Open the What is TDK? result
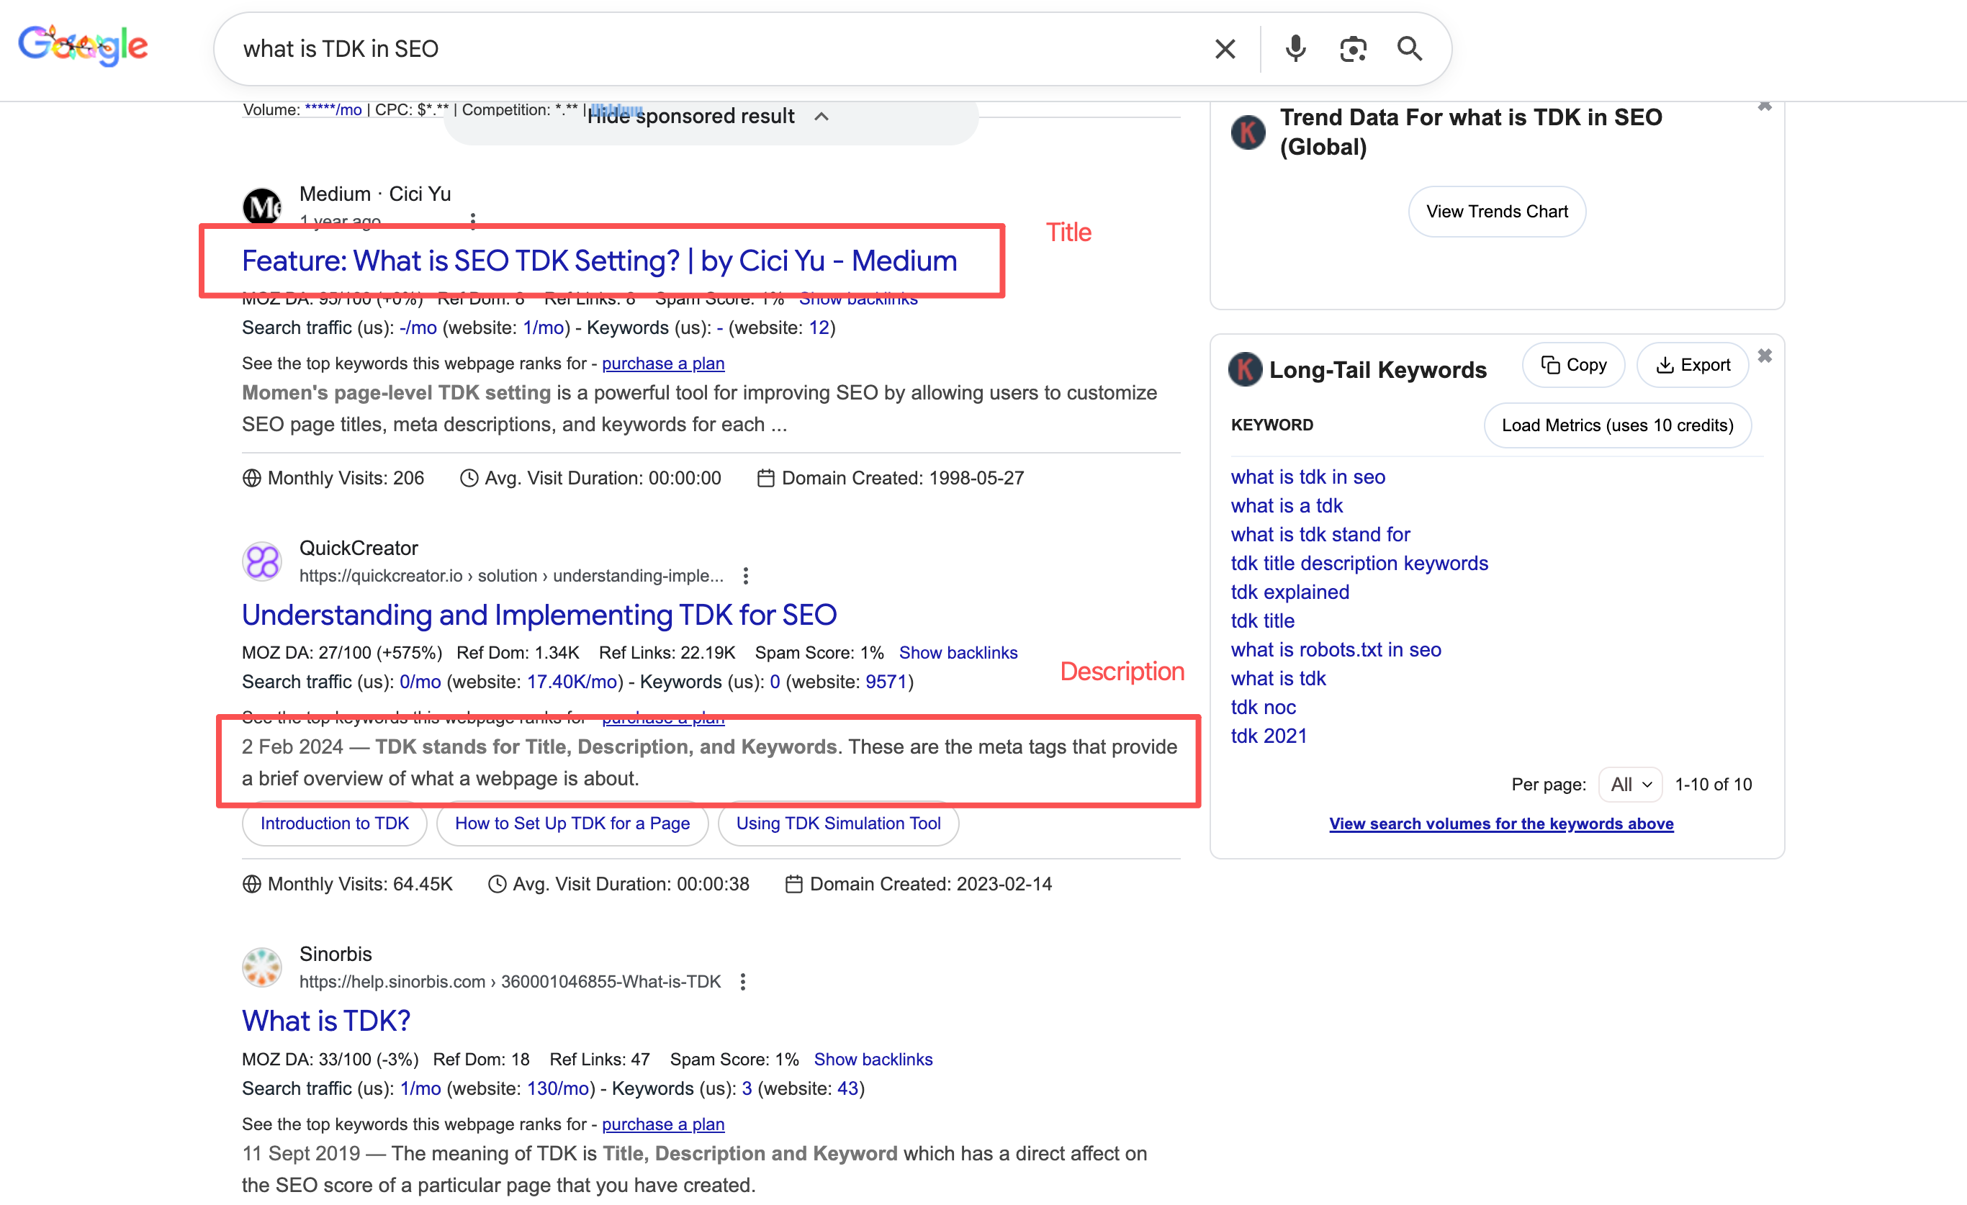The width and height of the screenshot is (1967, 1205). point(325,1021)
